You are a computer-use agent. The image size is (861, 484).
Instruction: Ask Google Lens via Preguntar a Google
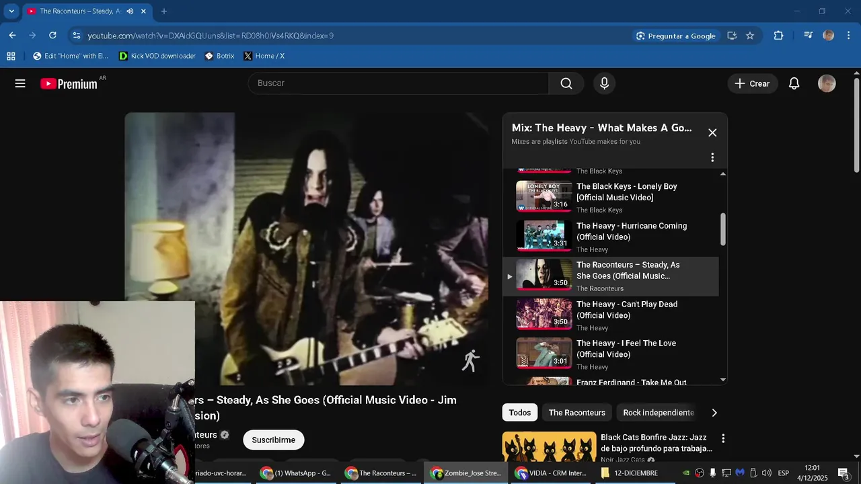[x=676, y=36]
